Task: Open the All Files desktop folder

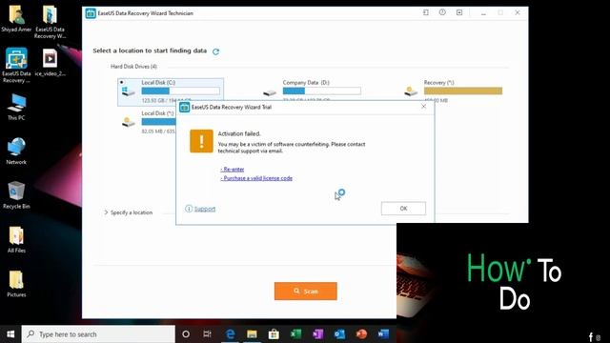Action: tap(16, 239)
